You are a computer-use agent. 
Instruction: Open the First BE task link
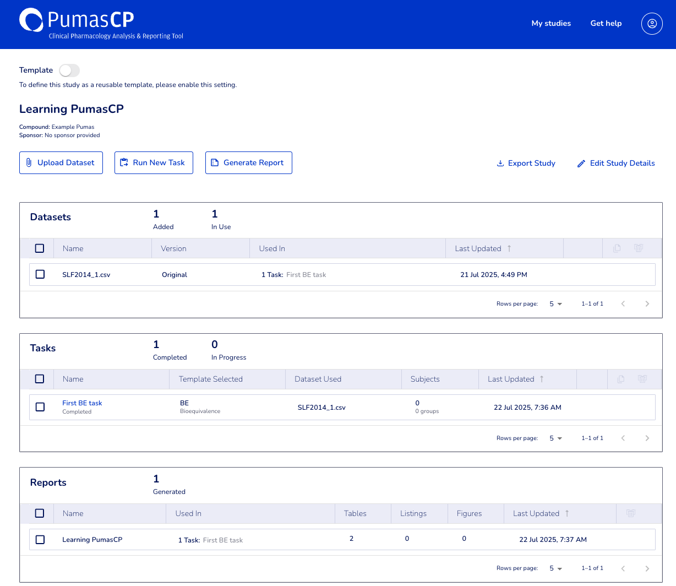(x=82, y=403)
